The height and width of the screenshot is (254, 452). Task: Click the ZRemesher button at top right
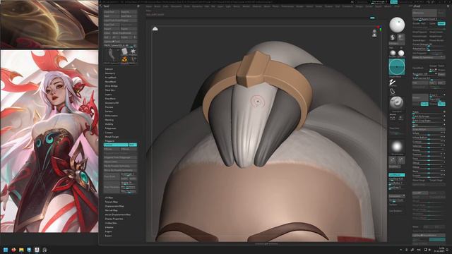point(424,13)
